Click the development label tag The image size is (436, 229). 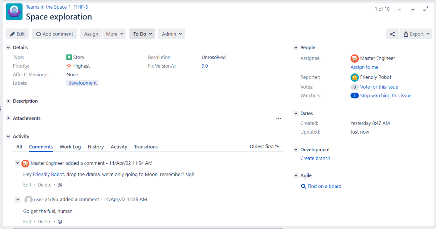tap(83, 83)
